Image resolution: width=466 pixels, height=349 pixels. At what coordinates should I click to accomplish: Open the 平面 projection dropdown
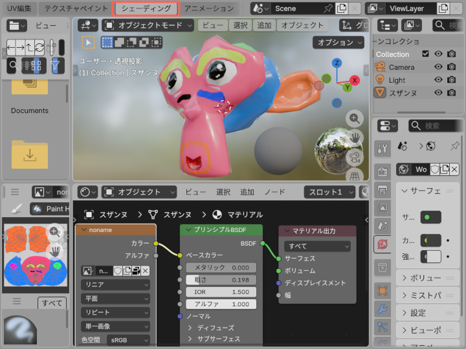click(x=115, y=299)
